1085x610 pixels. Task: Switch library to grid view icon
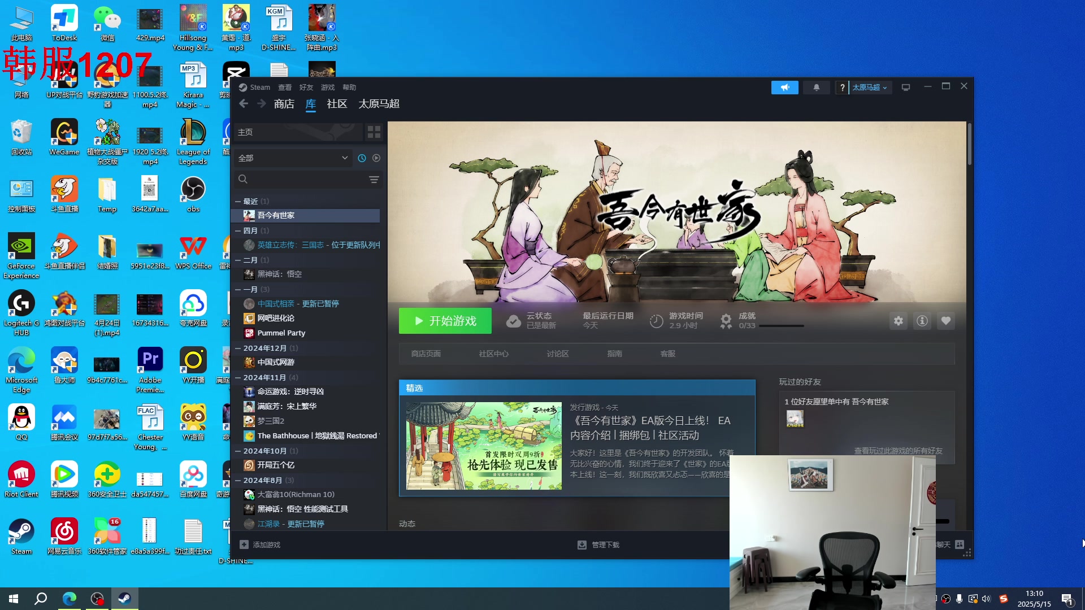(374, 132)
